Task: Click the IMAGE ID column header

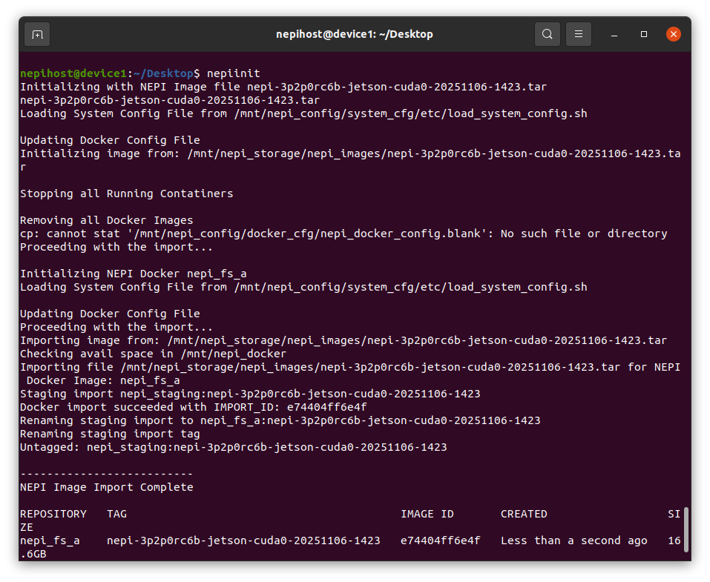Action: pos(427,514)
